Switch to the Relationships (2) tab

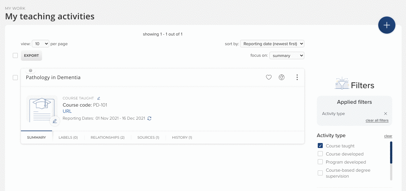108,137
